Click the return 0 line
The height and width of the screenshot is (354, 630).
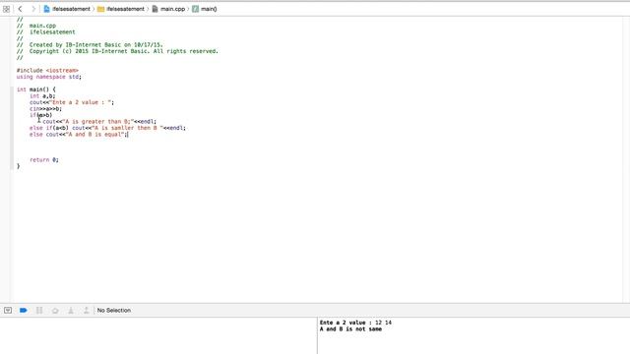(43, 159)
